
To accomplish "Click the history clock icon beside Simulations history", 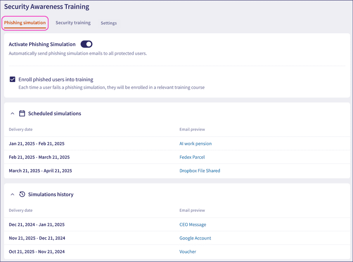I will coord(22,194).
